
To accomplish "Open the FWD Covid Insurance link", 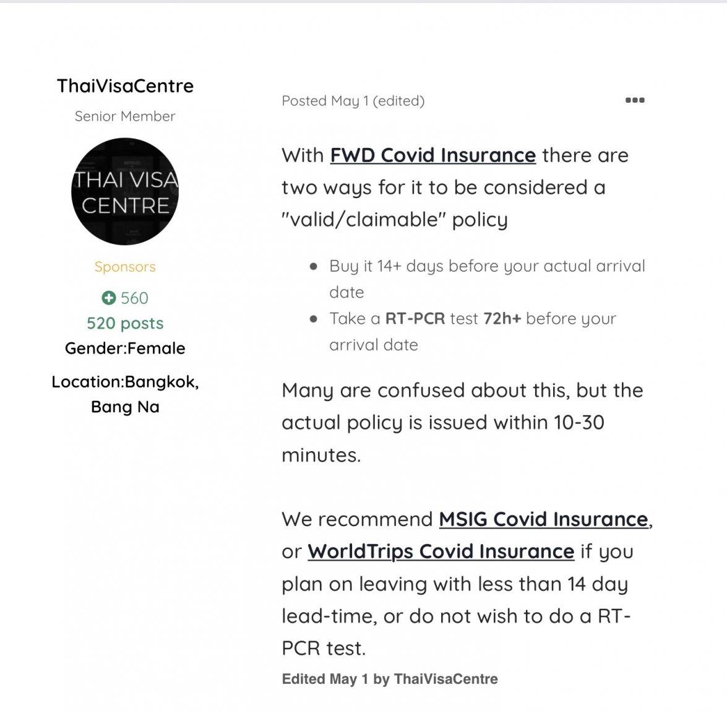I will [433, 155].
